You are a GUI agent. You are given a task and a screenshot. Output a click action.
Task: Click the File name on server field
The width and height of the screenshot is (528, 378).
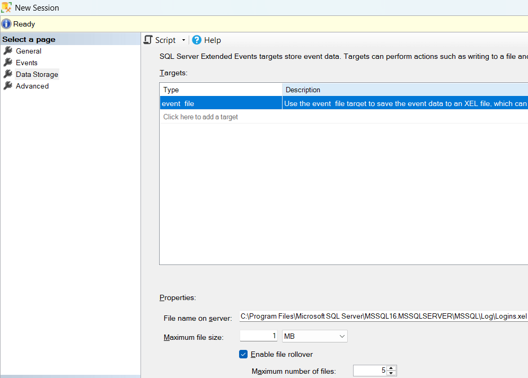383,317
